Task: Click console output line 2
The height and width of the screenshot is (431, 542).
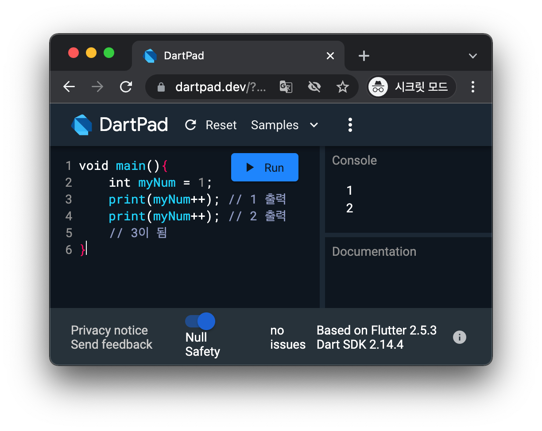Action: tap(349, 208)
